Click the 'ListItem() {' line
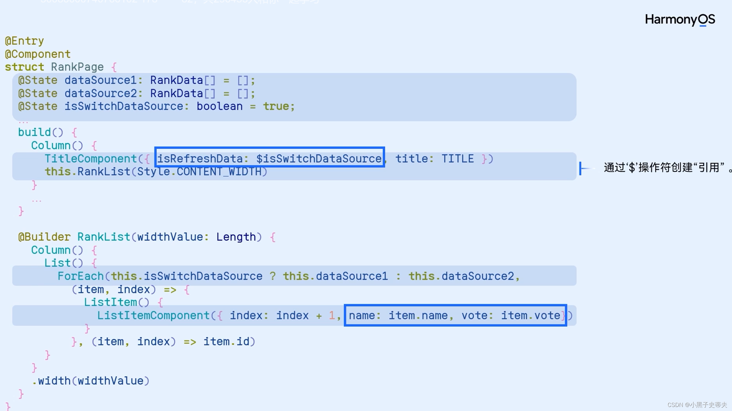732x411 pixels. (123, 302)
